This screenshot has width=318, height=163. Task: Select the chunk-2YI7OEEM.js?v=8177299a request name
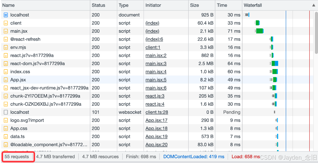pyautogui.click(x=45, y=96)
